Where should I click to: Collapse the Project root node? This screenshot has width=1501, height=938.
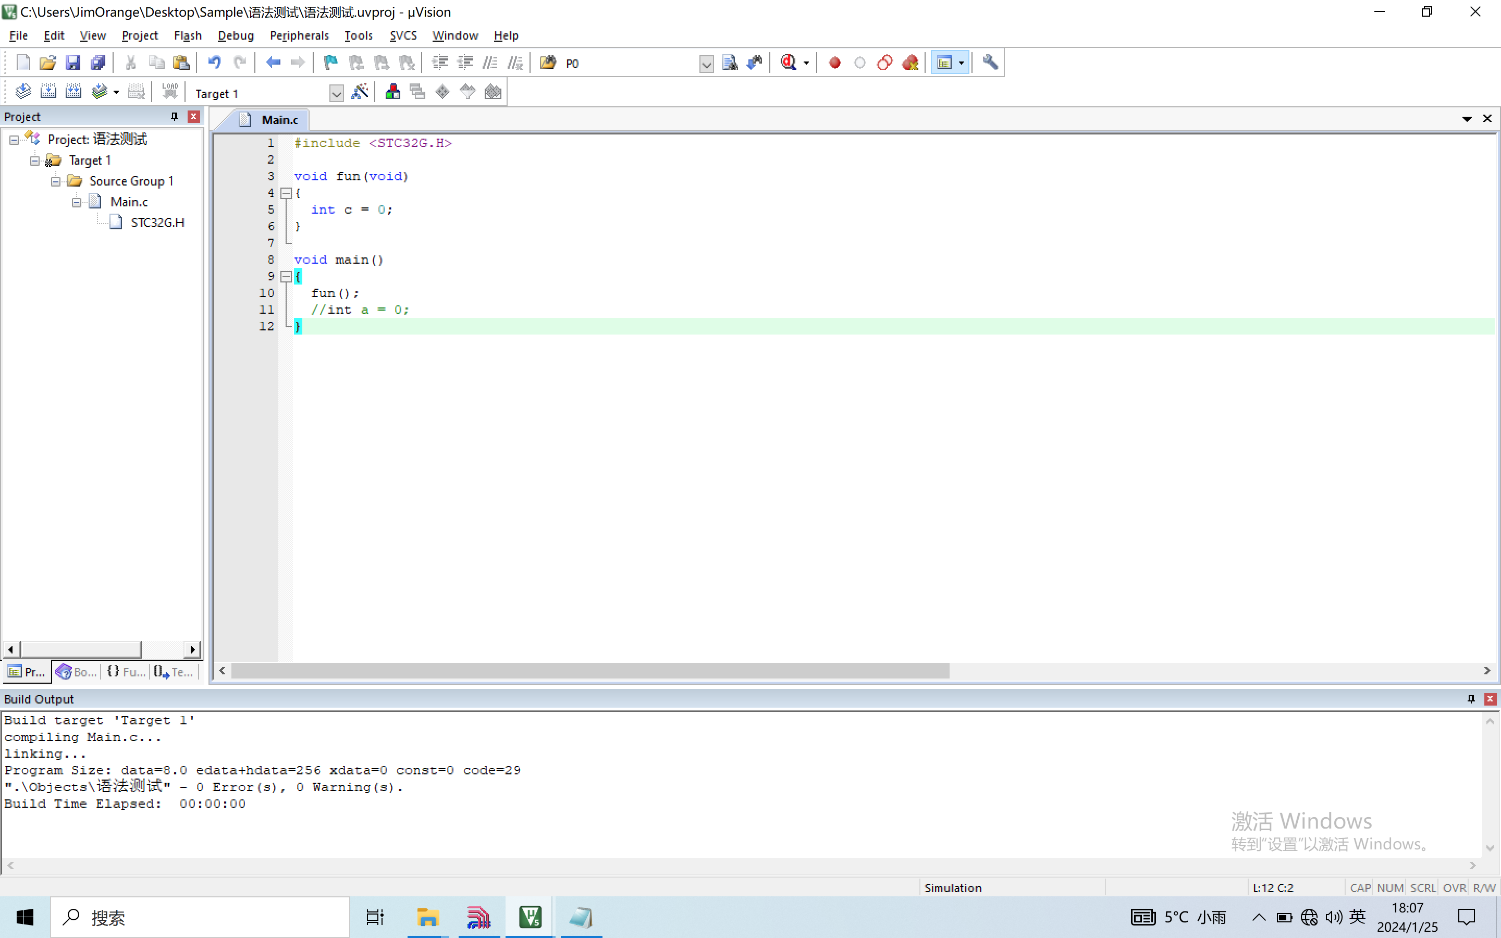[14, 140]
